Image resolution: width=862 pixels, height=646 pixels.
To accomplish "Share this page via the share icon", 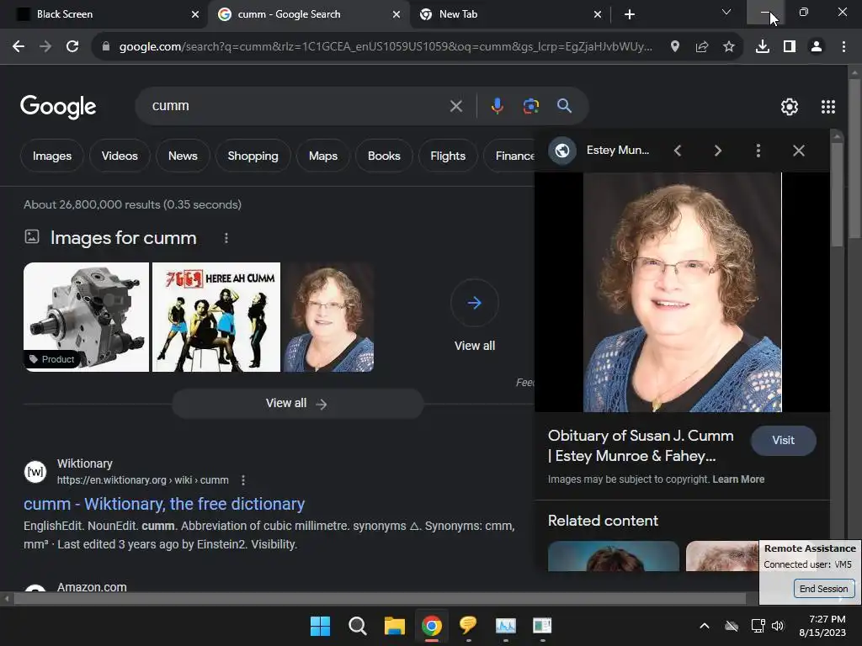I will (702, 47).
